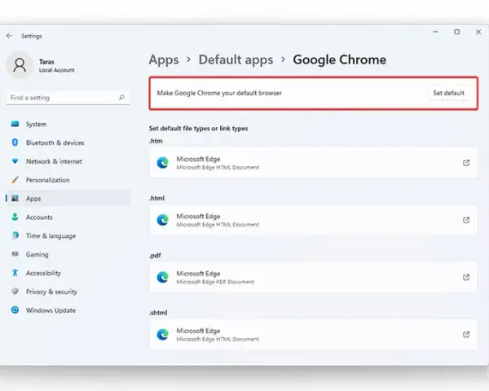Viewport: 489px width, 391px height.
Task: Open Time & language category
Action: click(x=68, y=235)
